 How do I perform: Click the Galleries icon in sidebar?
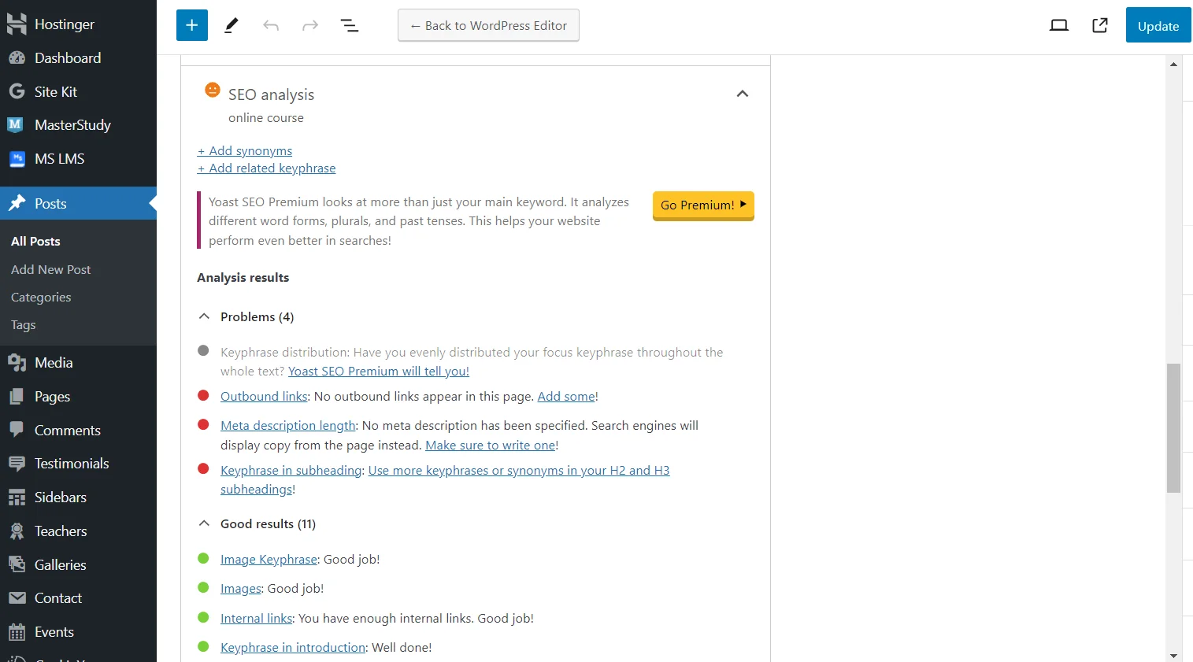click(x=17, y=564)
